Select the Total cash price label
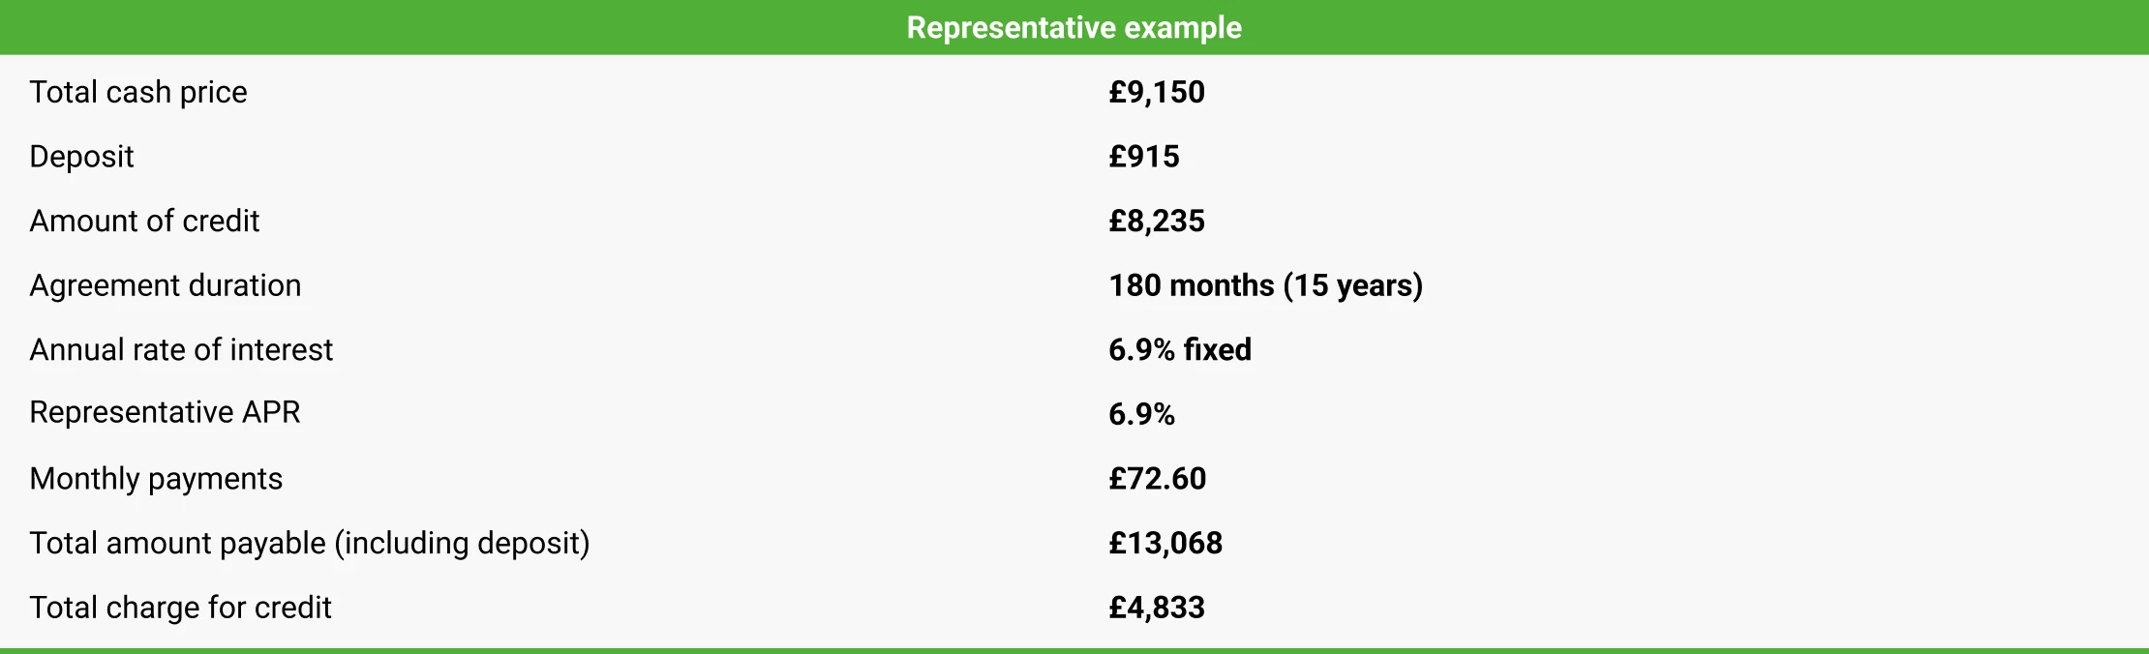Screen dimensions: 2149x654 (138, 92)
